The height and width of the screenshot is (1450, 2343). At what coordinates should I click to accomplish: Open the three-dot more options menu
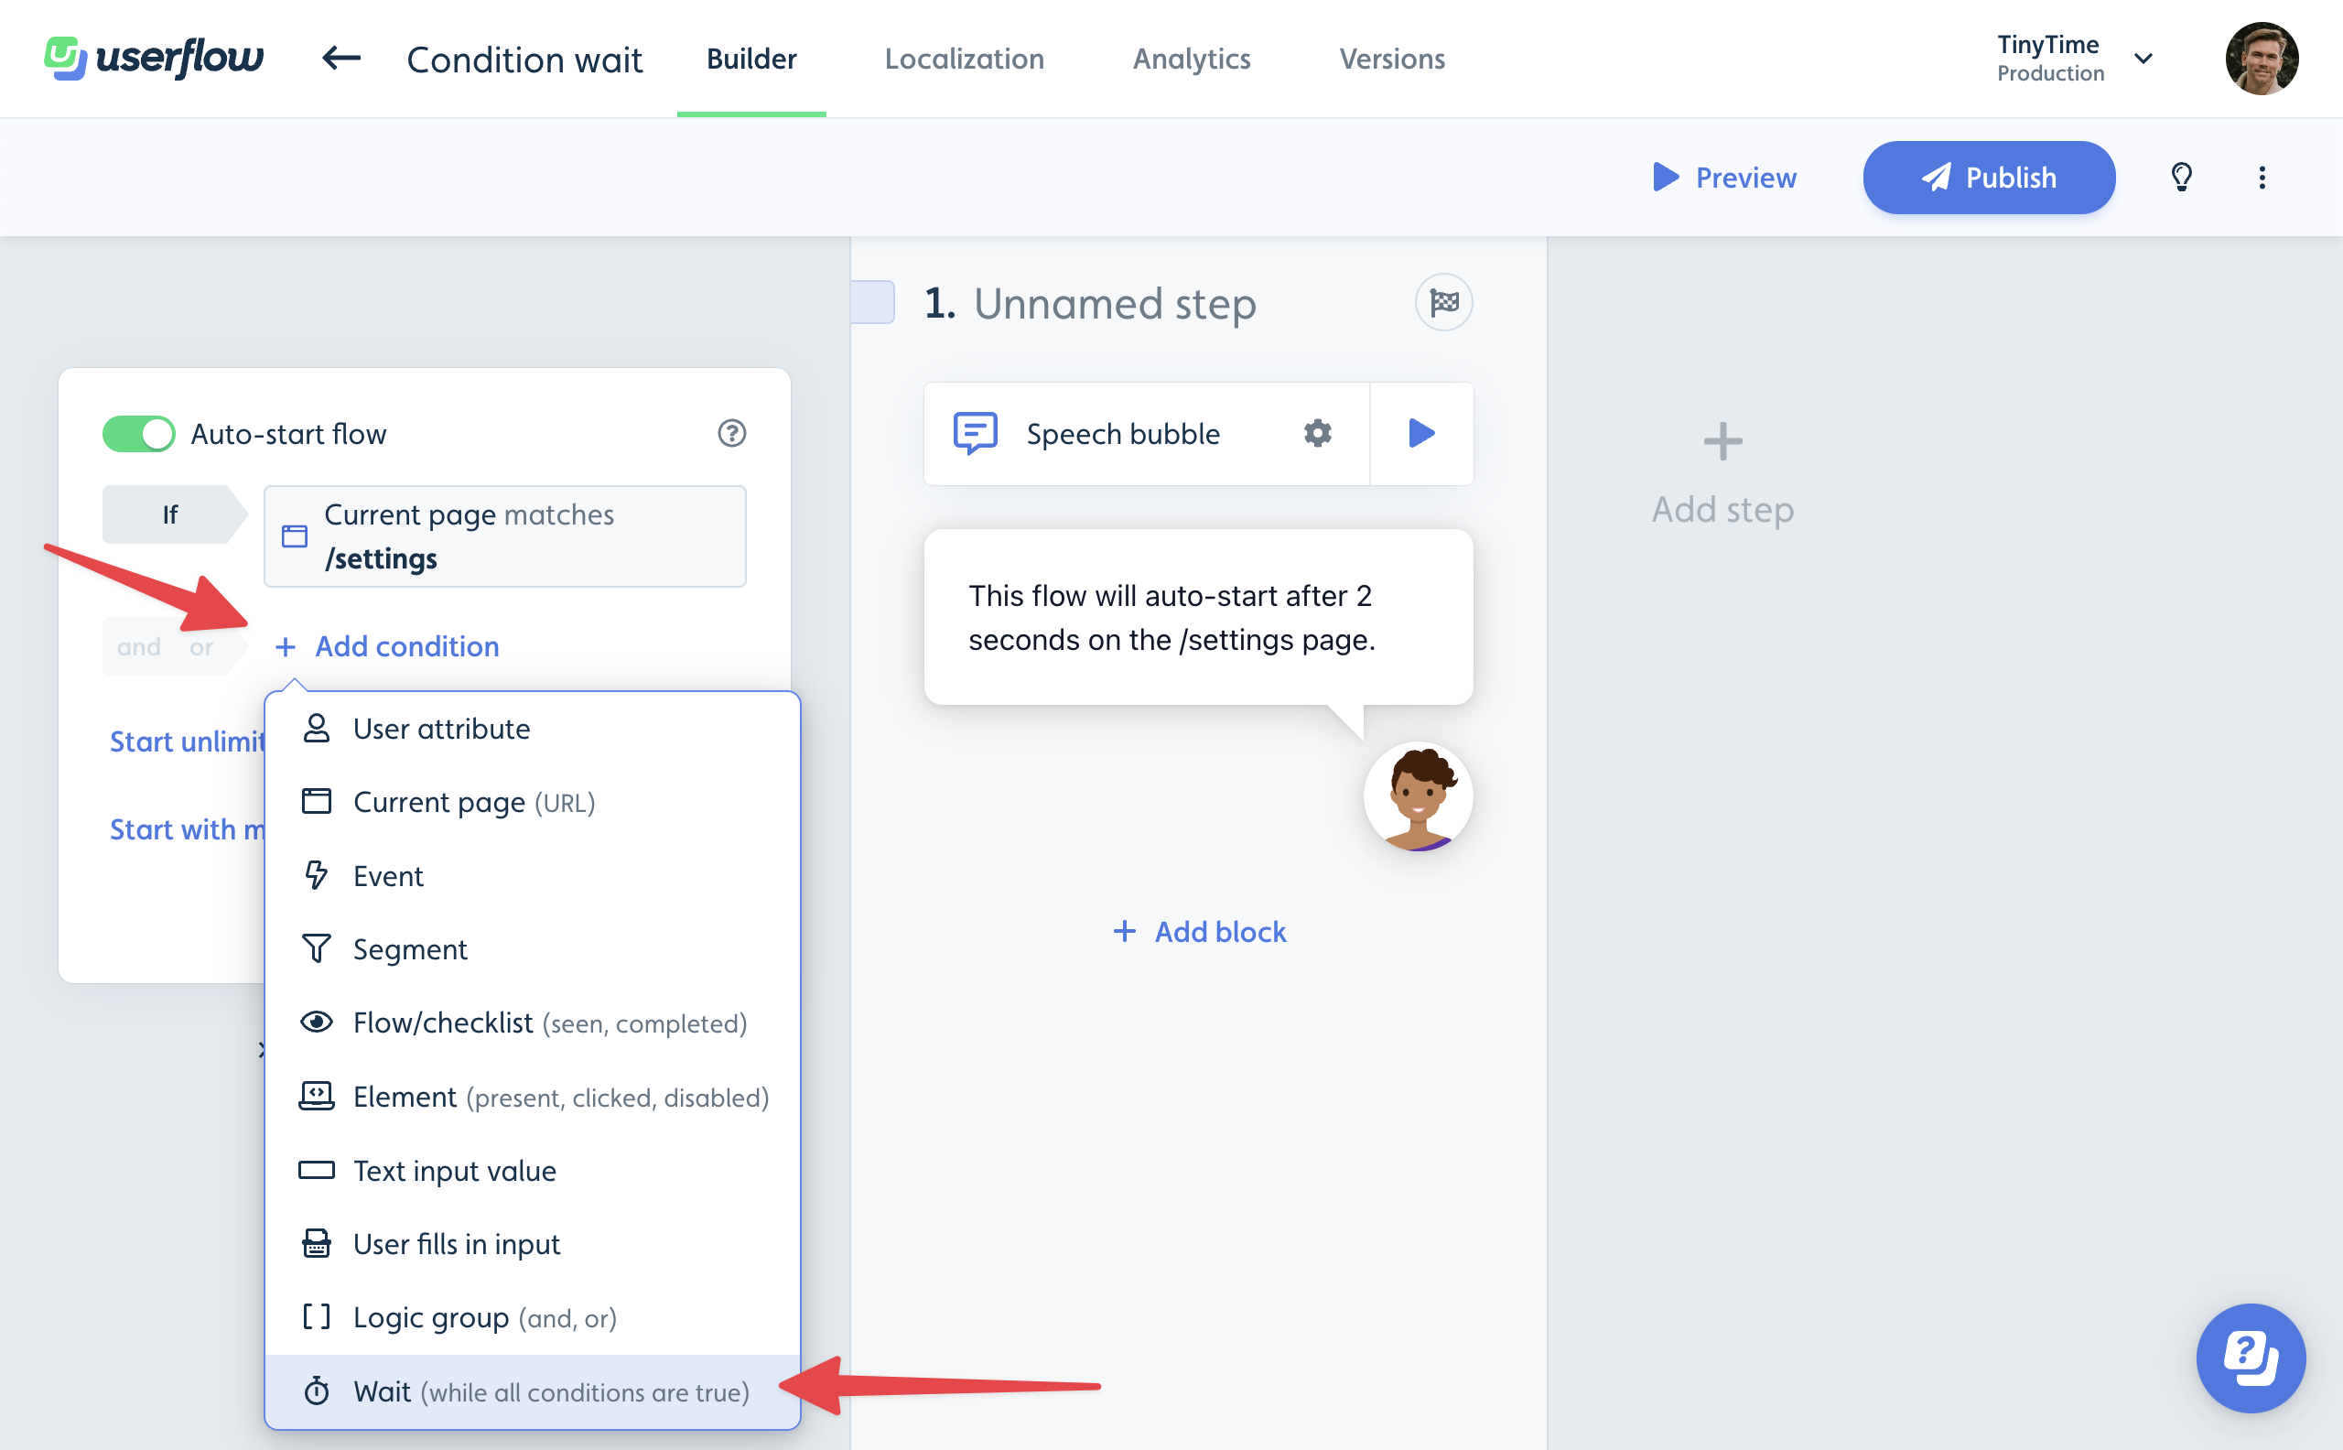coord(2262,178)
